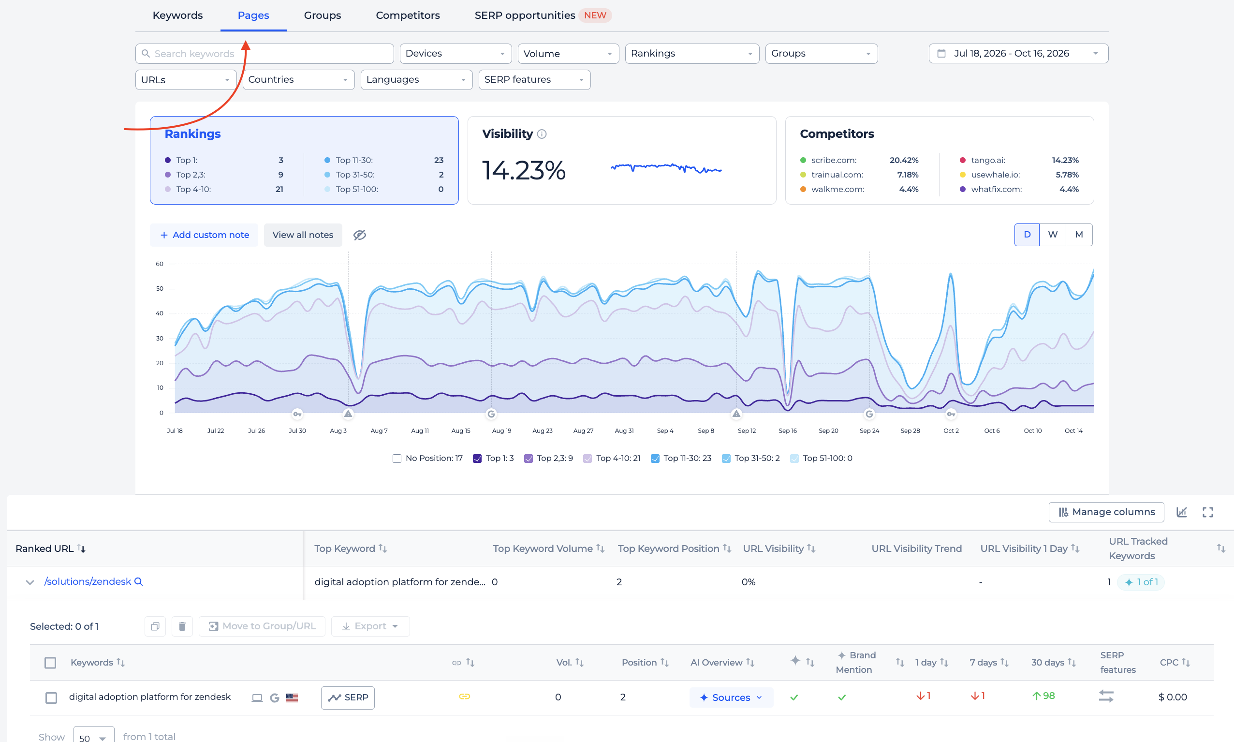Click the US flag icon in keyword row
This screenshot has height=742, width=1234.
tap(292, 697)
